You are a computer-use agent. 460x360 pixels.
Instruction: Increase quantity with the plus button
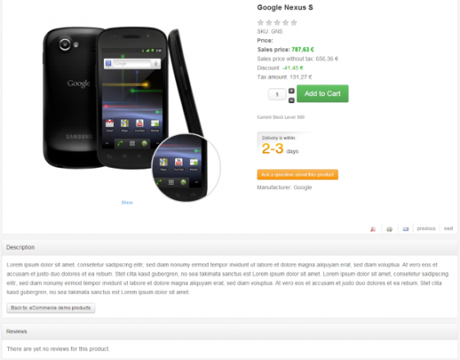(291, 91)
